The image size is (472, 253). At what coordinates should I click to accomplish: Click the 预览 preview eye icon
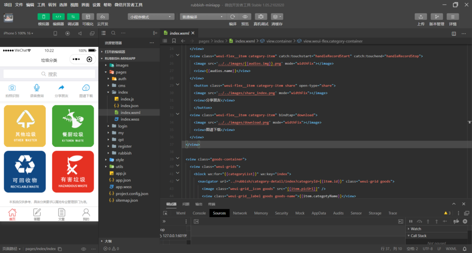pos(245,17)
